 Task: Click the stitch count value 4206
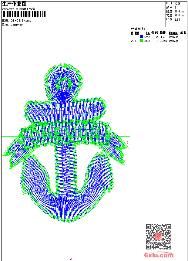coord(178,3)
